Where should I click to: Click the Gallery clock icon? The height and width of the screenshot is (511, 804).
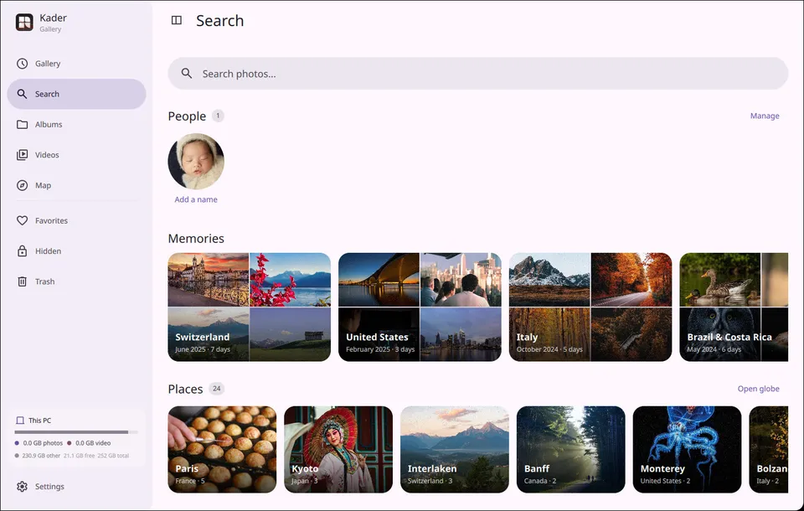22,64
